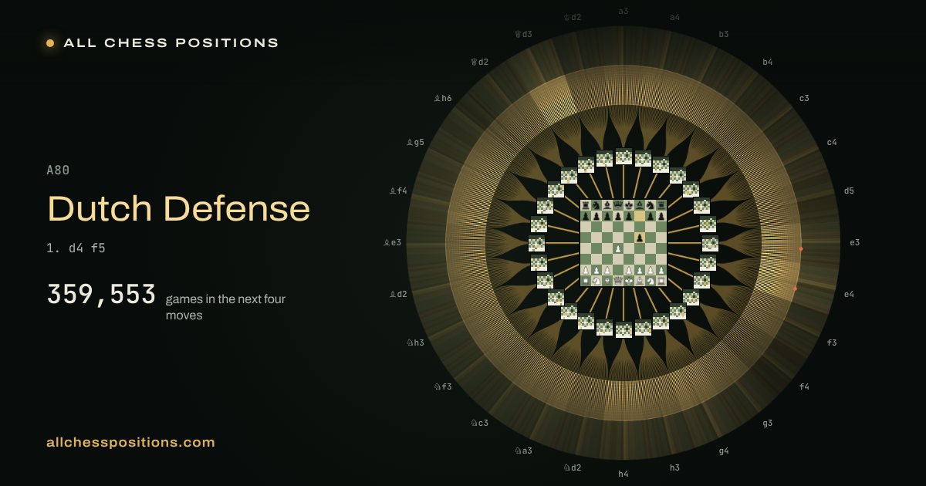
Task: Select the e4 move label
Action: [849, 294]
